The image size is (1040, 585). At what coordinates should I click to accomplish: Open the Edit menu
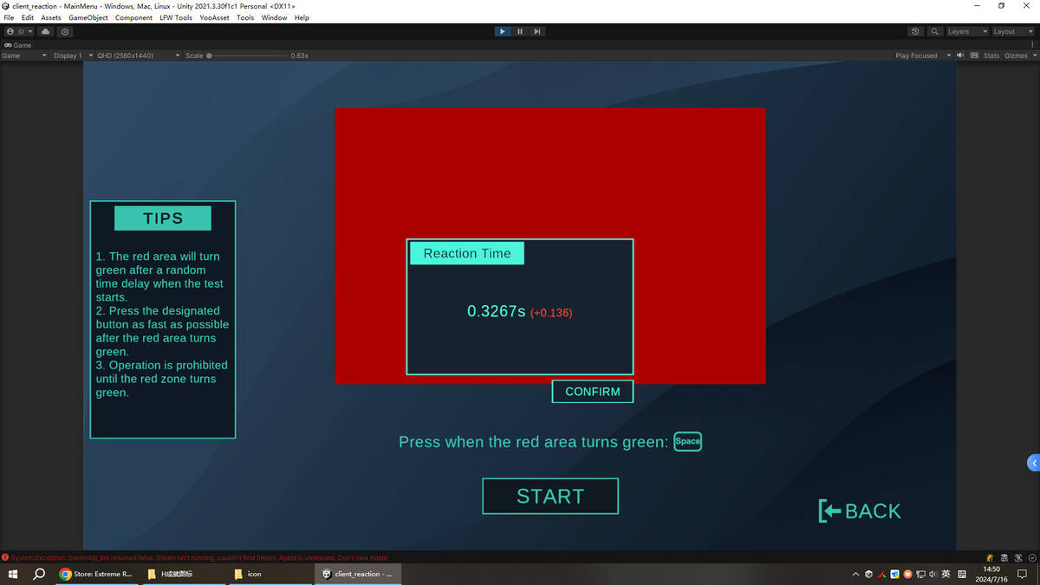[28, 17]
